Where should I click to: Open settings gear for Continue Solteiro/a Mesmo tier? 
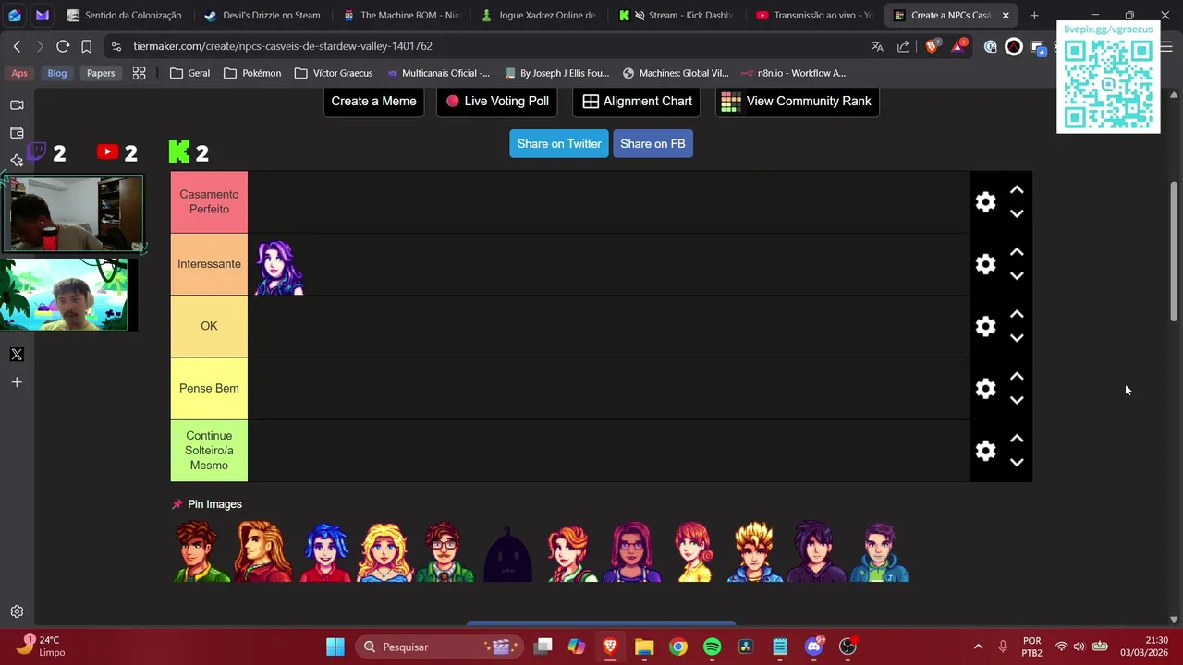pos(985,451)
